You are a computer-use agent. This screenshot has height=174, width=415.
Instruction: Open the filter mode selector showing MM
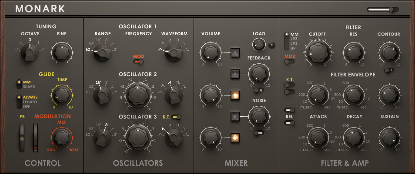[286, 34]
